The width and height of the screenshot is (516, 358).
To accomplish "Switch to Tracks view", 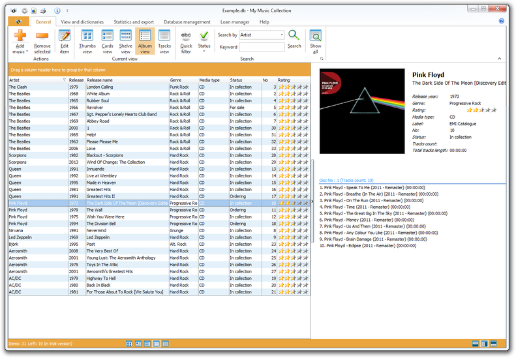I will 164,40.
